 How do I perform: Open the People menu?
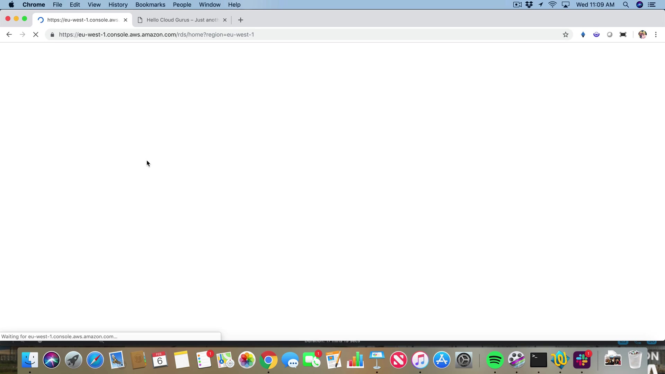(182, 5)
